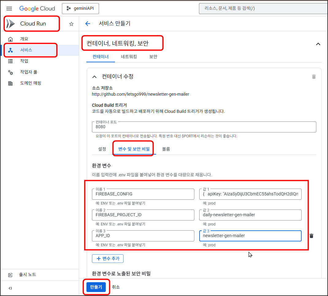Image resolution: width=328 pixels, height=296 pixels.
Task: Open 출시 노트 release notes
Action: [40, 275]
